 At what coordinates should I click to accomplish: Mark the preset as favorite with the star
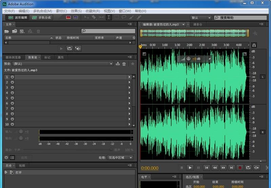132,64
